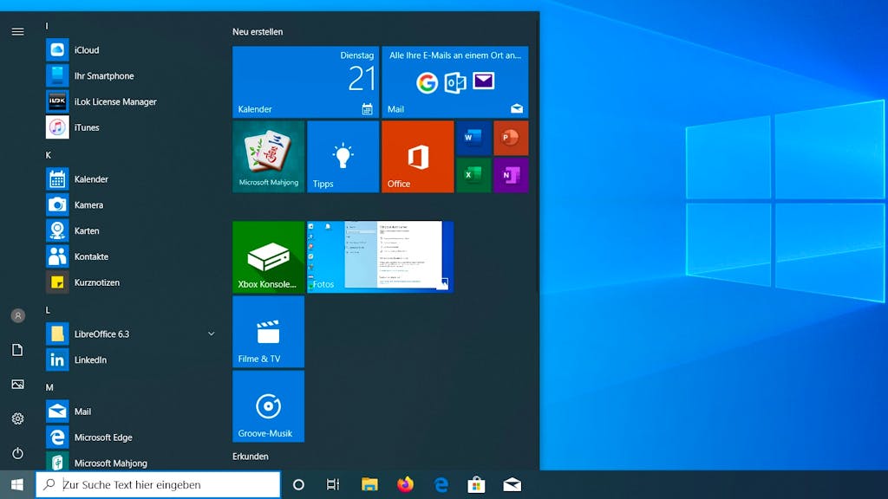Image resolution: width=888 pixels, height=499 pixels.
Task: Click the letter K index header
Action: (49, 155)
